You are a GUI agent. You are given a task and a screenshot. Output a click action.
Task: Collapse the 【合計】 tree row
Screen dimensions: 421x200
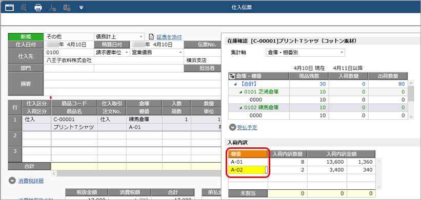click(x=235, y=84)
